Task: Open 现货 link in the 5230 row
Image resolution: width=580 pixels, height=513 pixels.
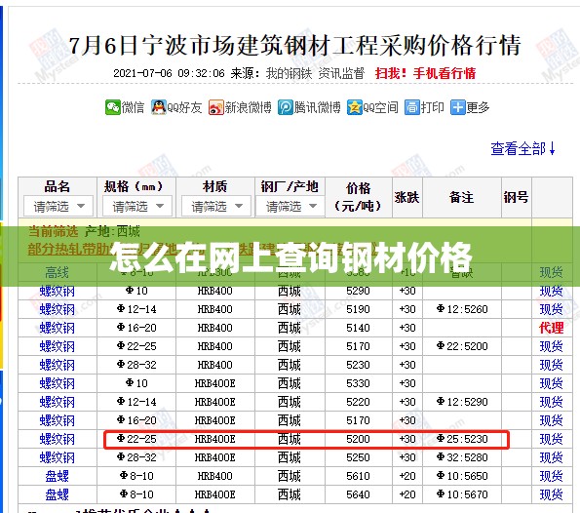Action: [551, 365]
